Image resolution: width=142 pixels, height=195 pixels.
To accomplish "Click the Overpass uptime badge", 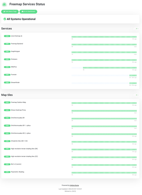I will coord(7,59).
